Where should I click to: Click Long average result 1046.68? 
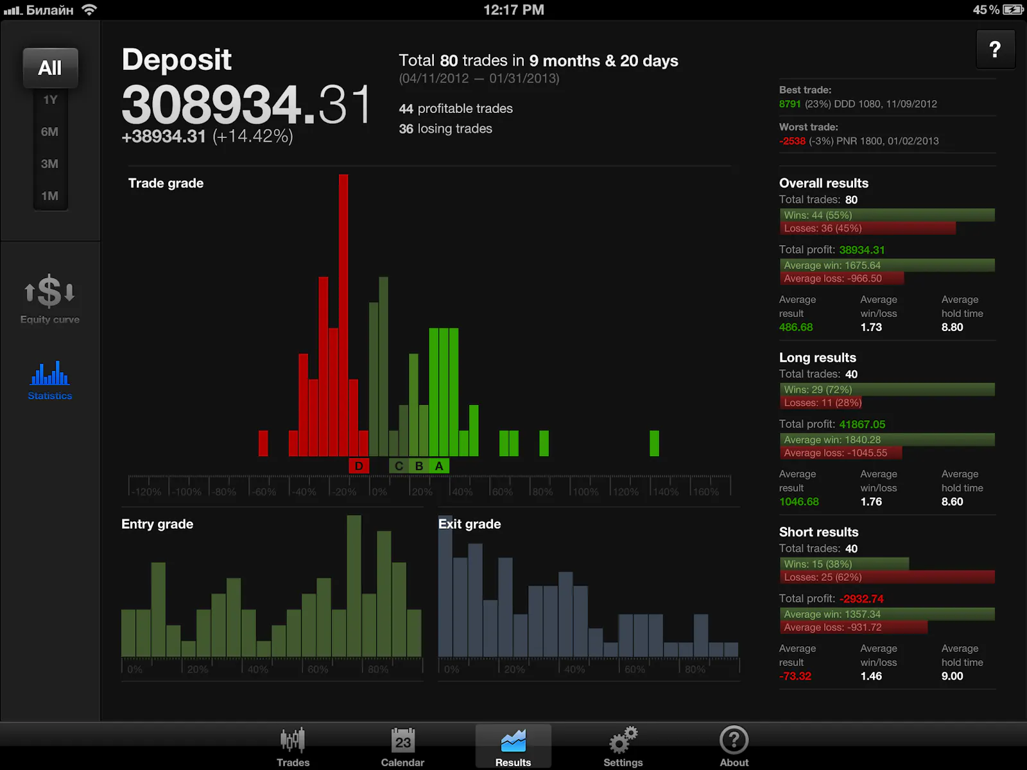coord(799,502)
